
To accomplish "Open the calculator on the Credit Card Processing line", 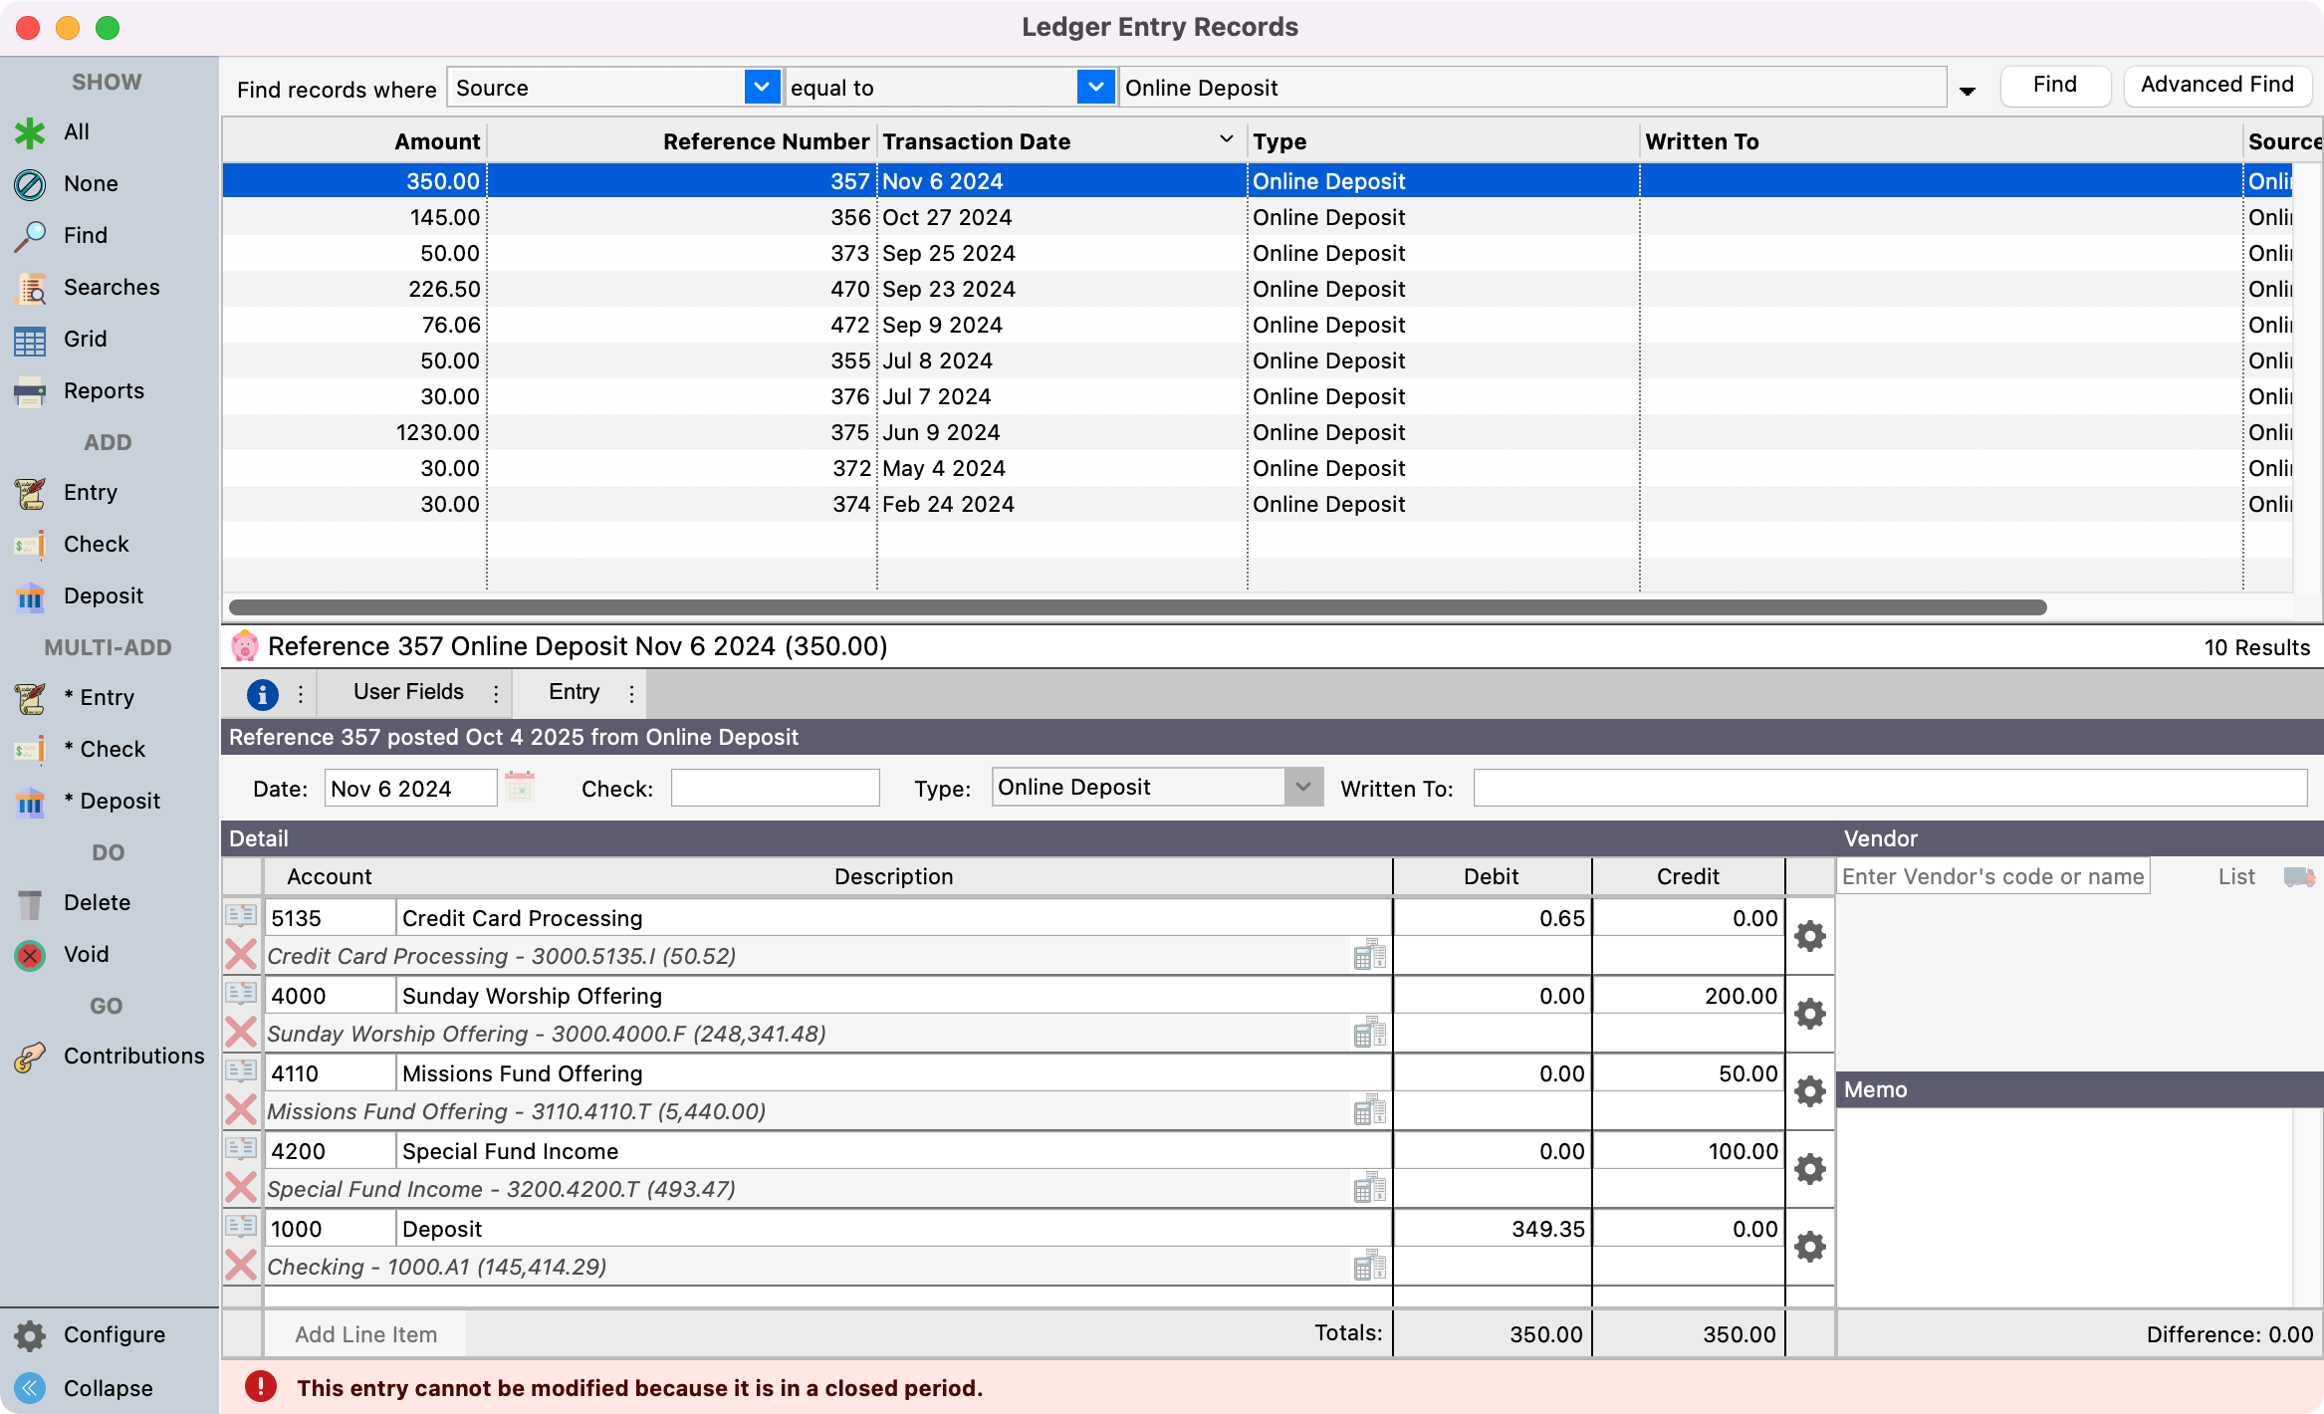I will [x=1371, y=954].
